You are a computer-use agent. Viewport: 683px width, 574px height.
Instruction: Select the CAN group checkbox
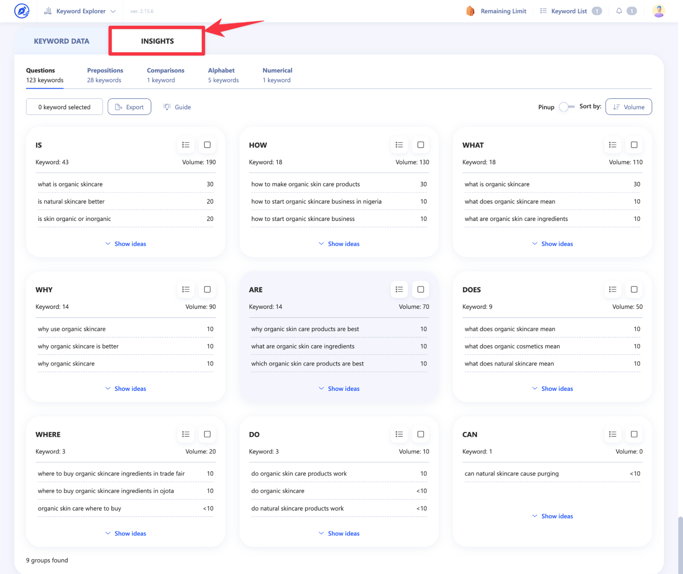tap(634, 434)
